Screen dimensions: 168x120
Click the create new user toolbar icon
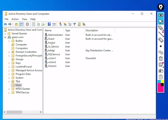click(60, 24)
